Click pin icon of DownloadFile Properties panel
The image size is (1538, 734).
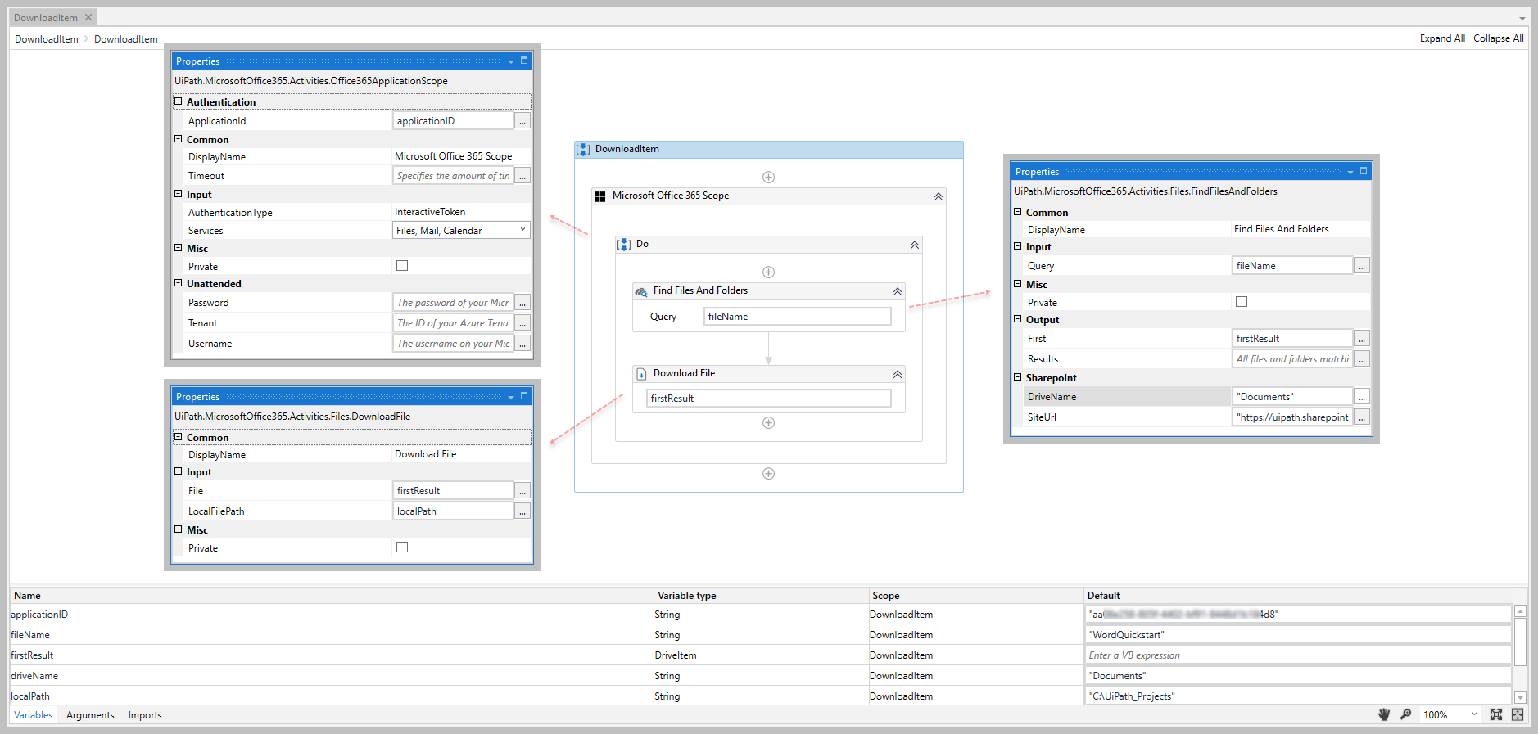tap(524, 396)
